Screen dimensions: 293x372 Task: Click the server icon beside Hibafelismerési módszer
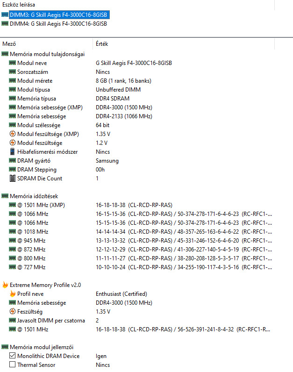pos(12,151)
